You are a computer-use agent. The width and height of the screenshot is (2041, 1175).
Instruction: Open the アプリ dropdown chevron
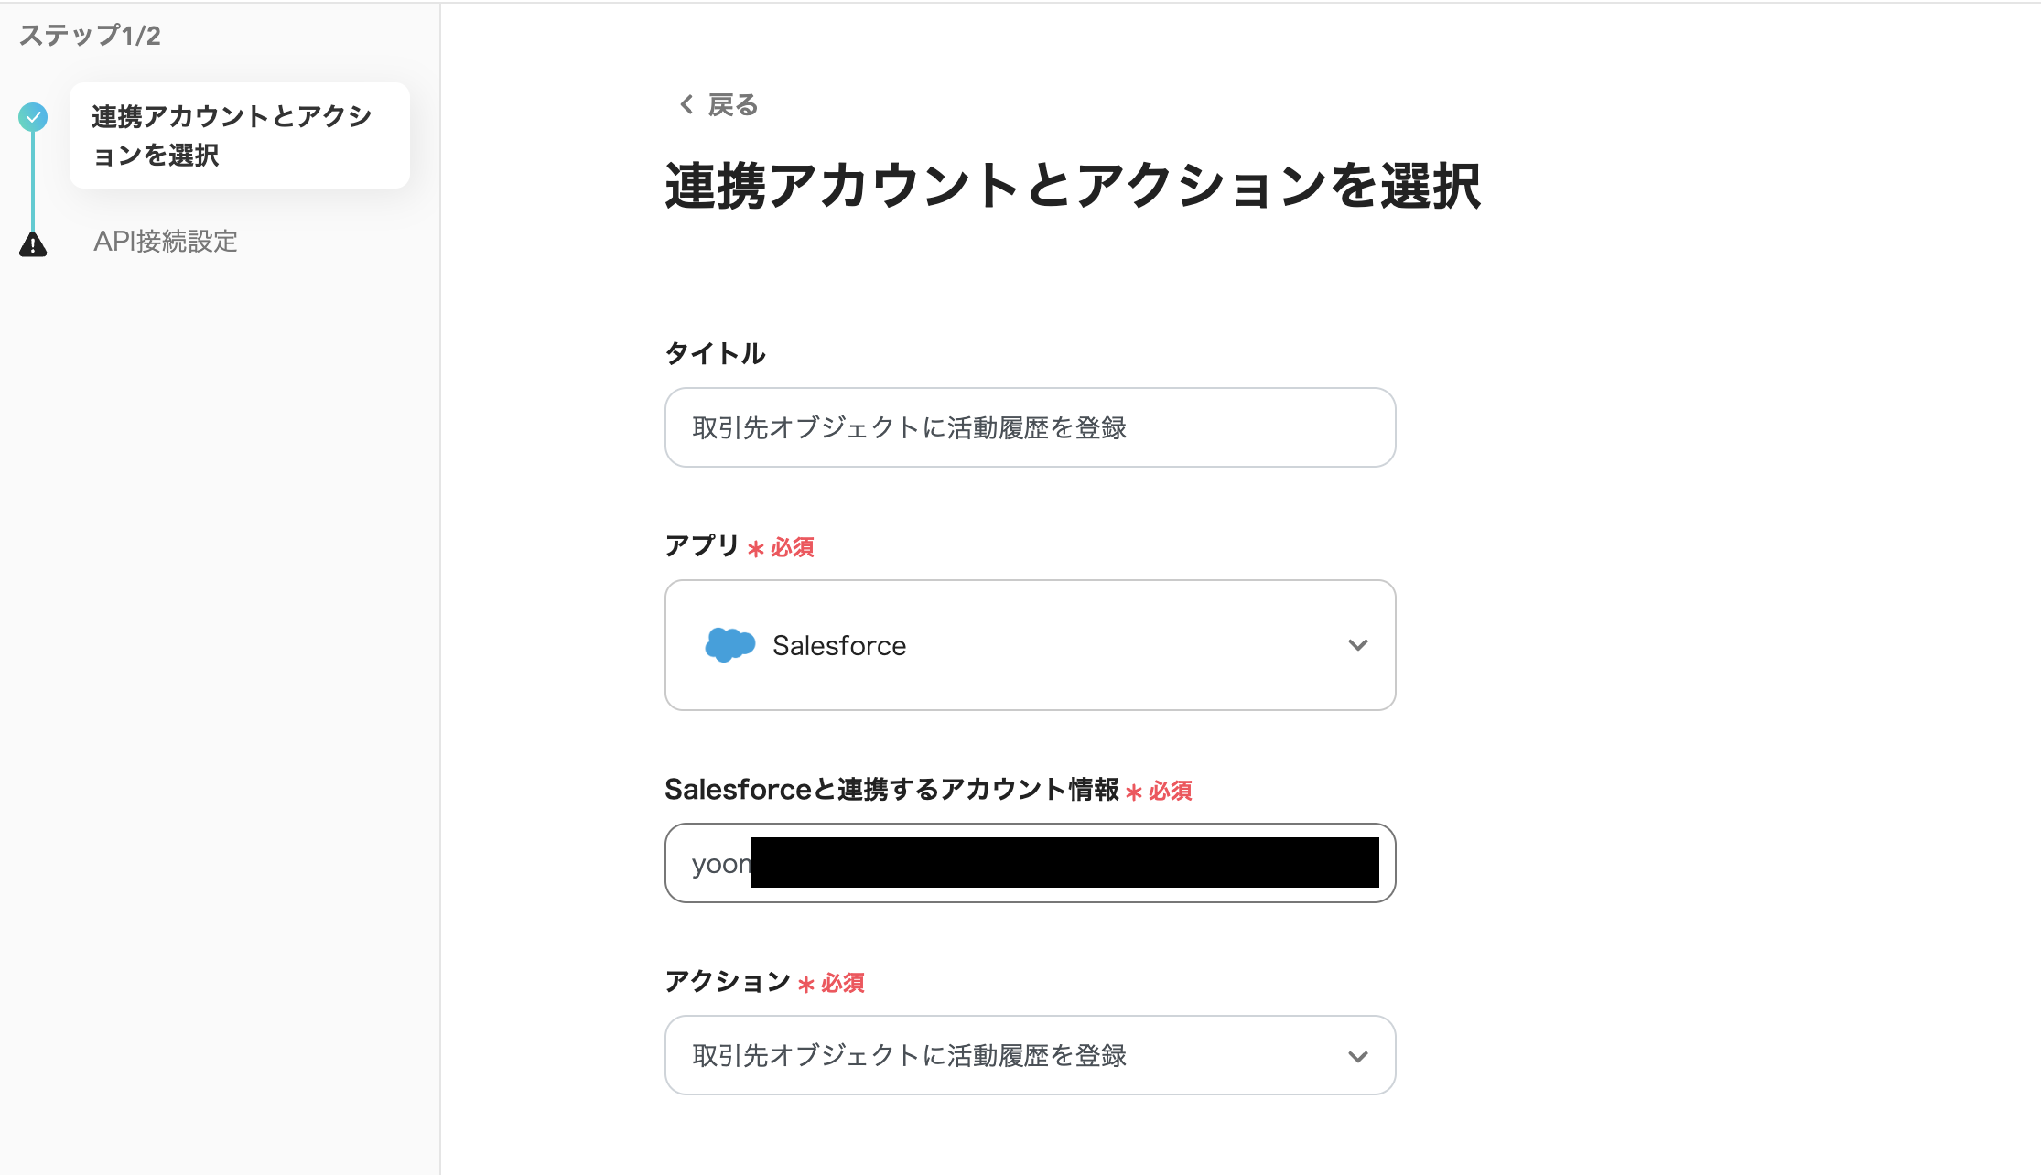click(x=1358, y=645)
